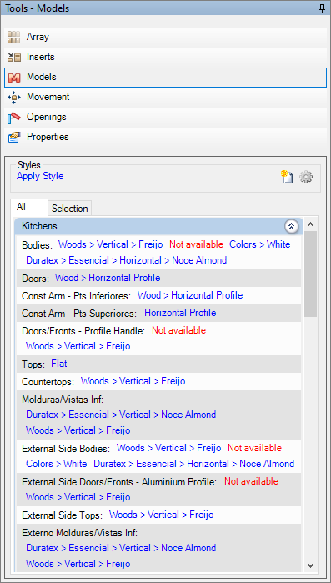Choose Externo Molduras/Vistas Woods Freijo

coord(78,564)
